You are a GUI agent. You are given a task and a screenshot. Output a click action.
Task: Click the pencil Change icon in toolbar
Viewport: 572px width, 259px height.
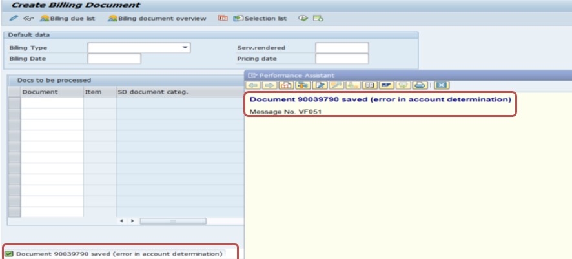[x=14, y=18]
